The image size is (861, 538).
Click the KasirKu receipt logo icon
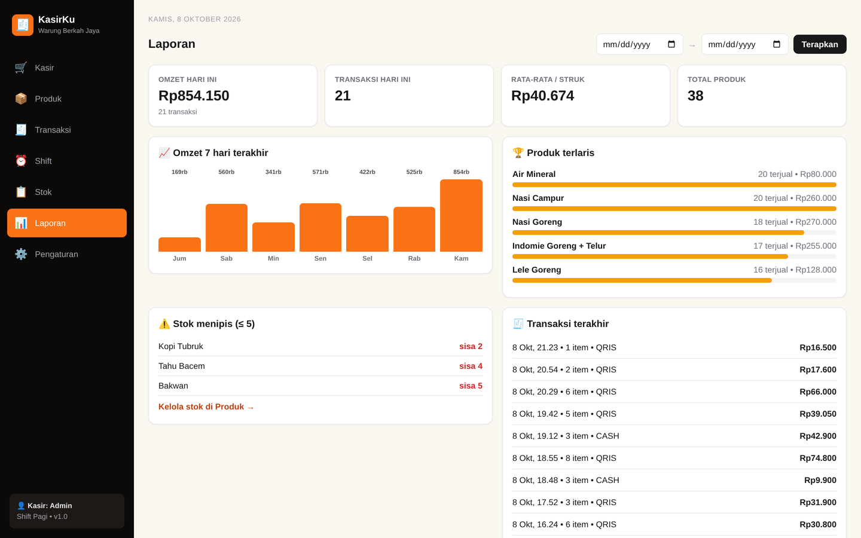tap(23, 25)
